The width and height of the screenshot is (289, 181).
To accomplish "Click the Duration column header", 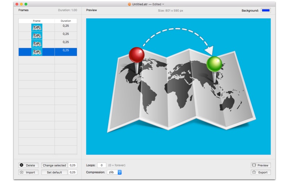I will coord(66,21).
